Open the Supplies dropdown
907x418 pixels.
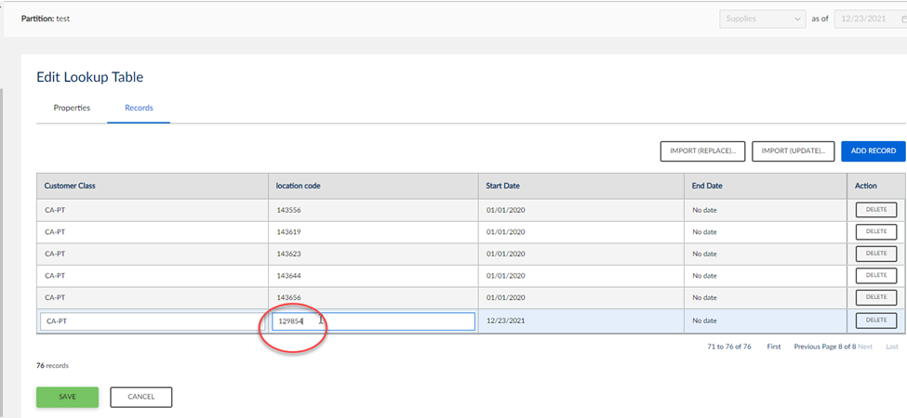[762, 19]
